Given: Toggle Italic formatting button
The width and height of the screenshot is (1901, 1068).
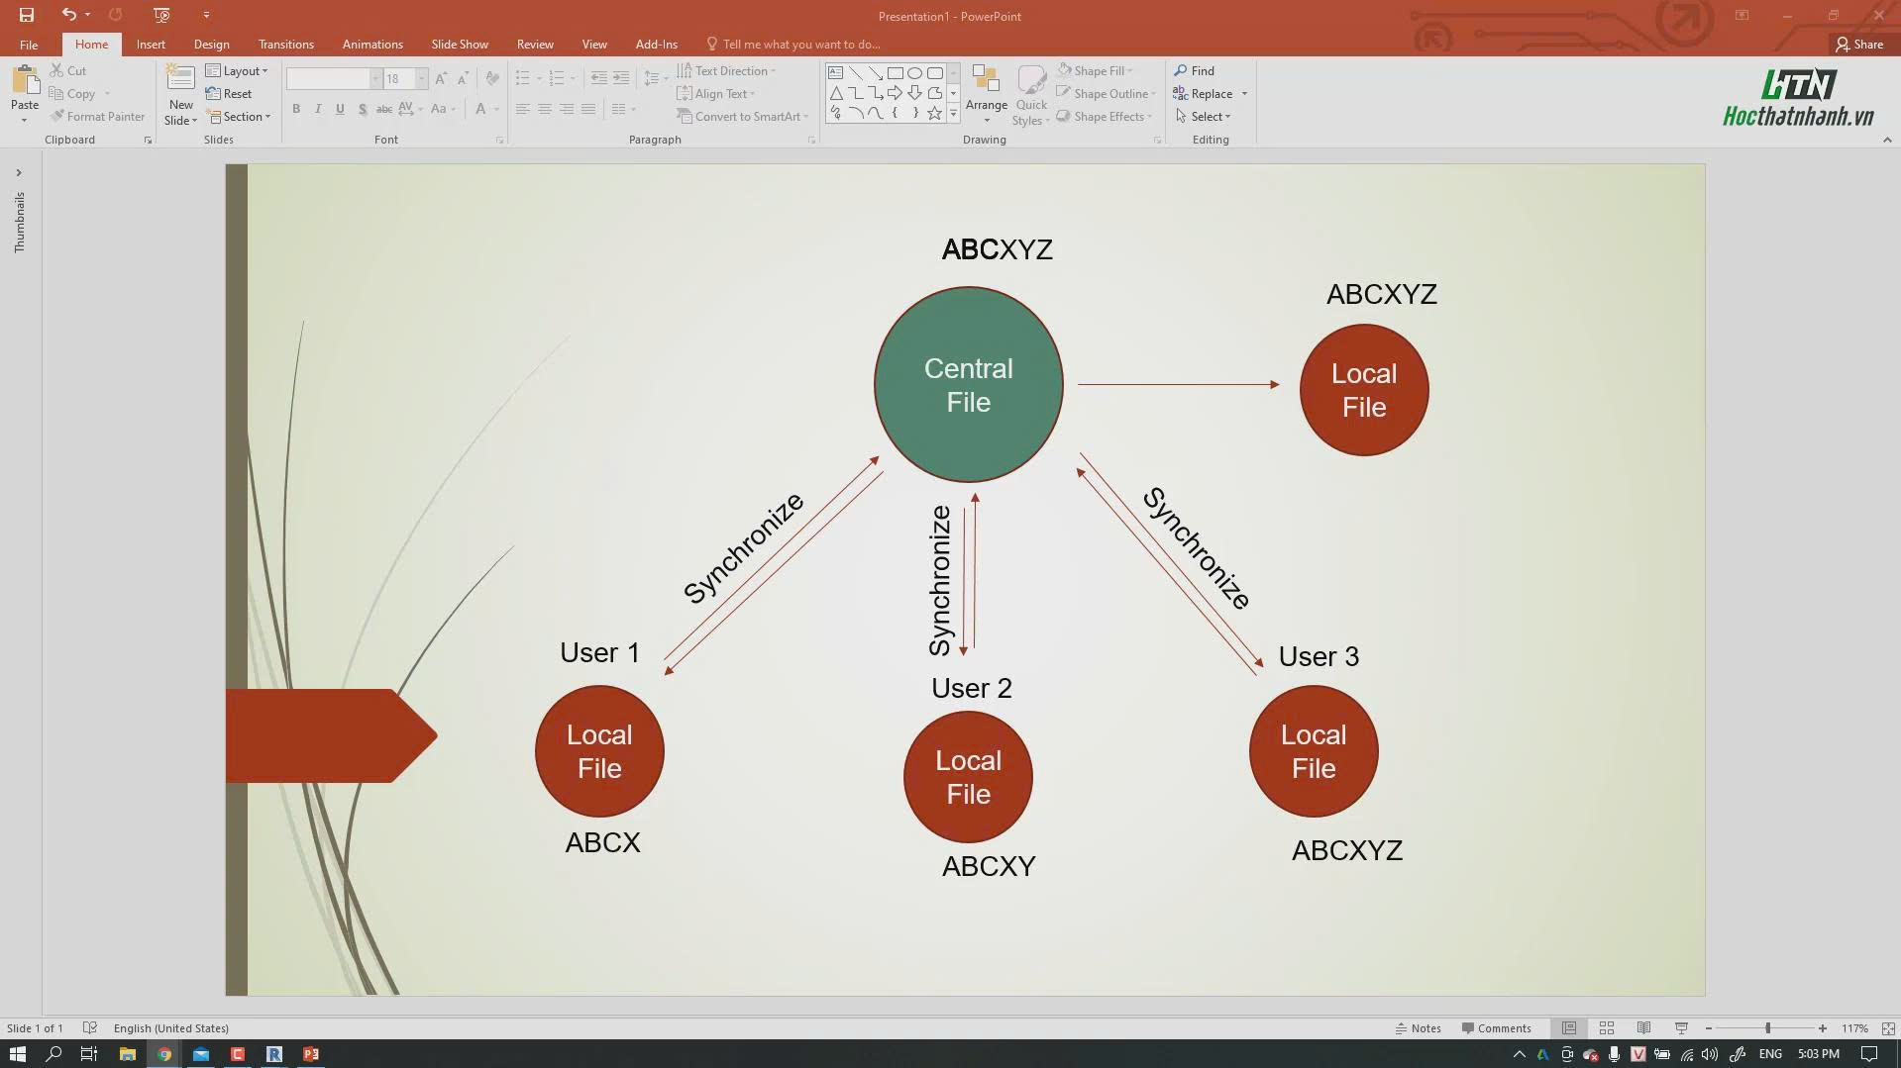Looking at the screenshot, I should [317, 109].
